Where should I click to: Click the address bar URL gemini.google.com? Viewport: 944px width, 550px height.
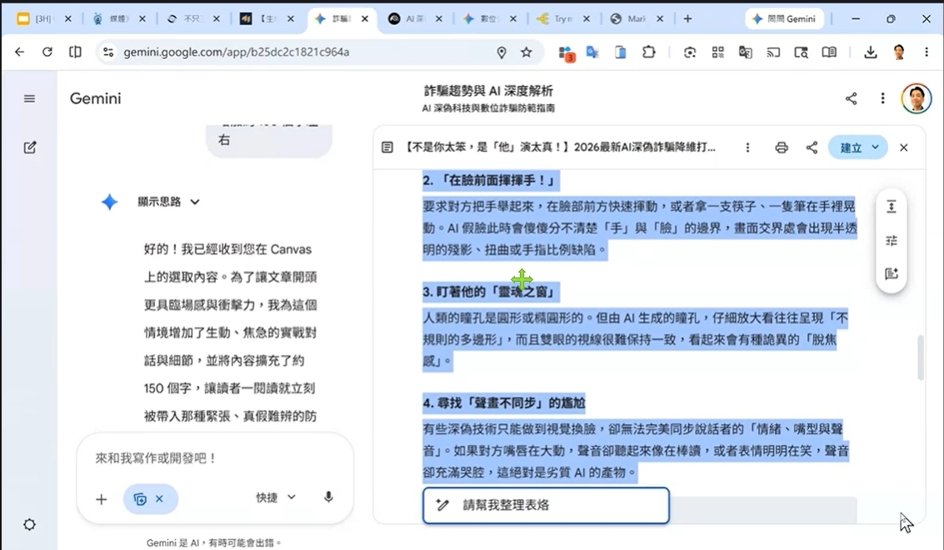(x=236, y=52)
